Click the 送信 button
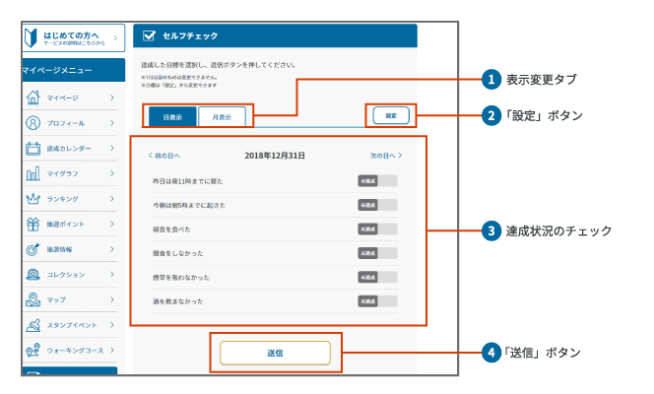 click(x=275, y=354)
